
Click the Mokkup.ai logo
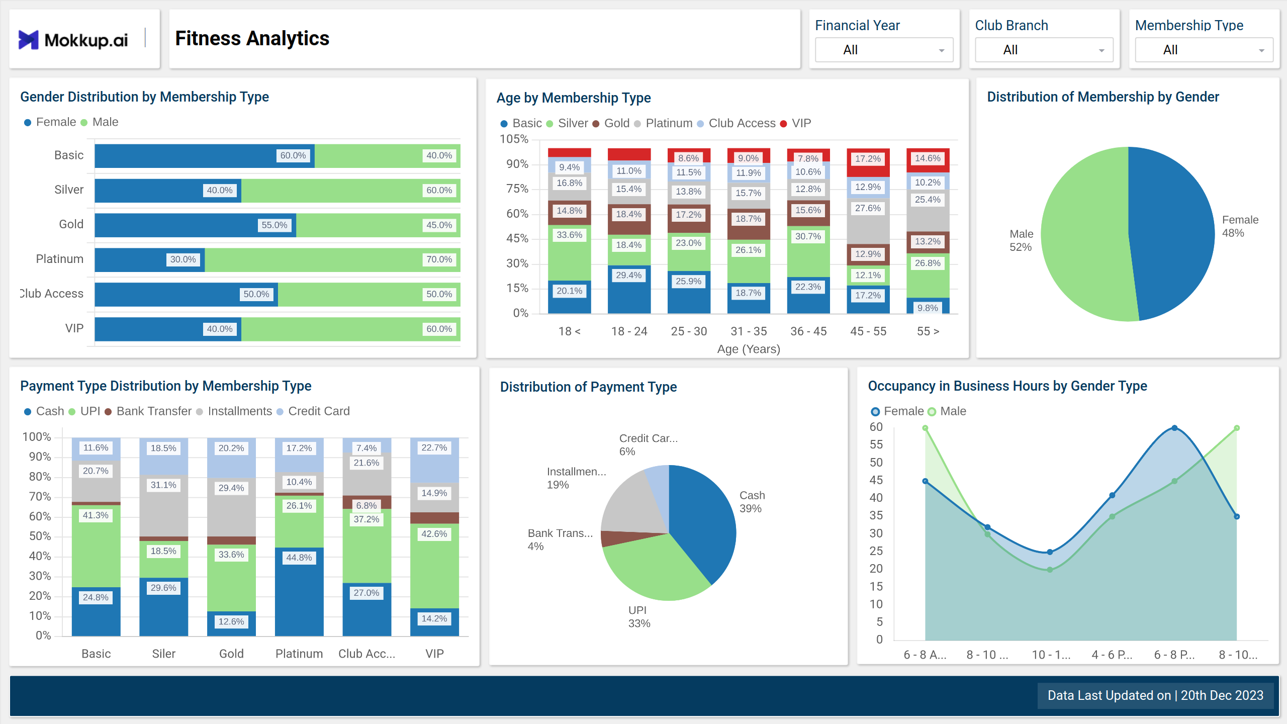pyautogui.click(x=73, y=39)
